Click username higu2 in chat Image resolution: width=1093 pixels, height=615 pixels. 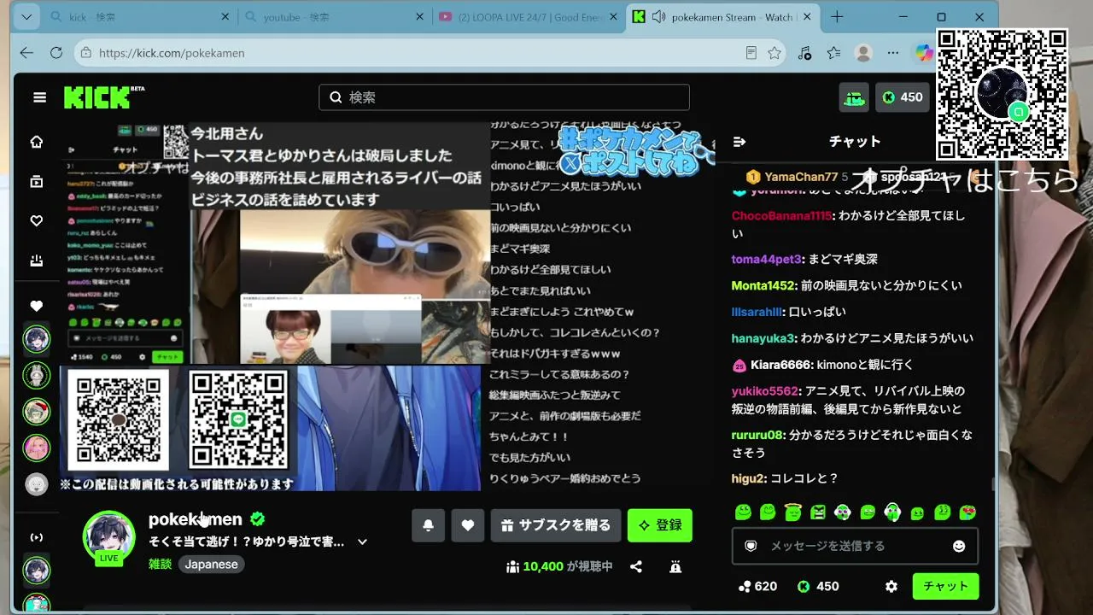748,478
